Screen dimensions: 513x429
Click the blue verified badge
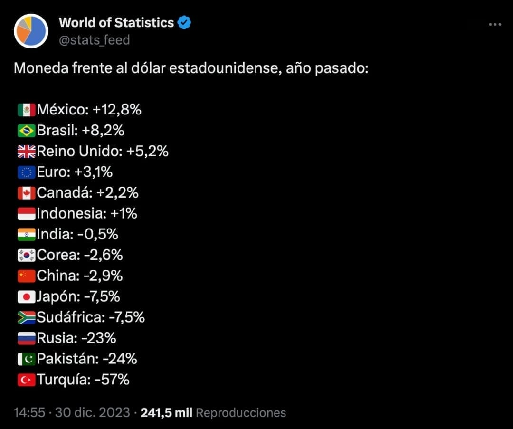[x=183, y=22]
